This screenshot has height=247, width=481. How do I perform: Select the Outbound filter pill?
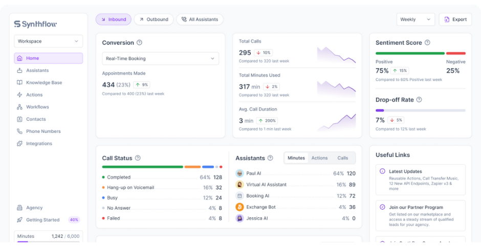tap(154, 19)
